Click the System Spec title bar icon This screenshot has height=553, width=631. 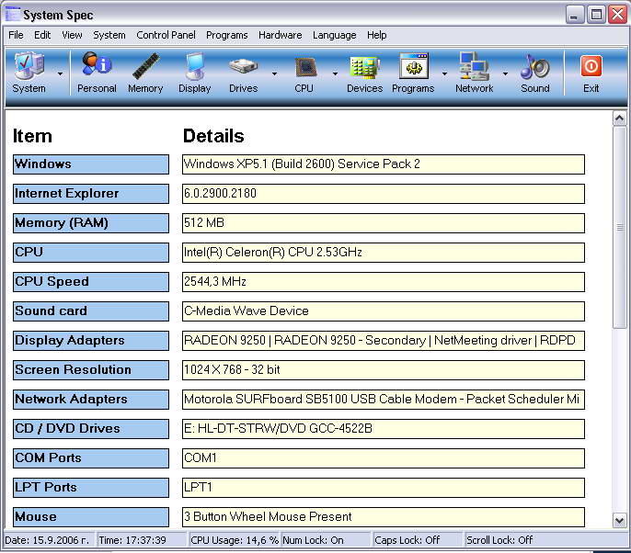tap(12, 15)
